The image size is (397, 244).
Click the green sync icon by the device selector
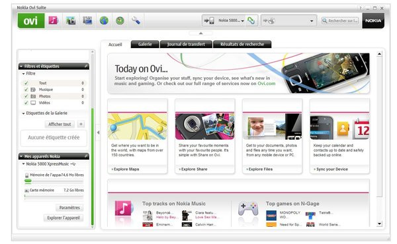[x=251, y=20]
